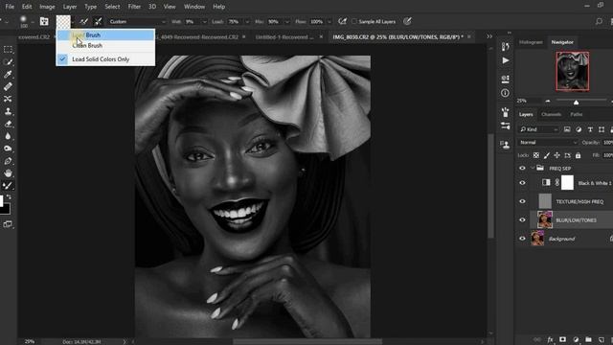This screenshot has width=613, height=345.
Task: Switch to Untitled-1-Recovered document tab
Action: click(x=284, y=37)
